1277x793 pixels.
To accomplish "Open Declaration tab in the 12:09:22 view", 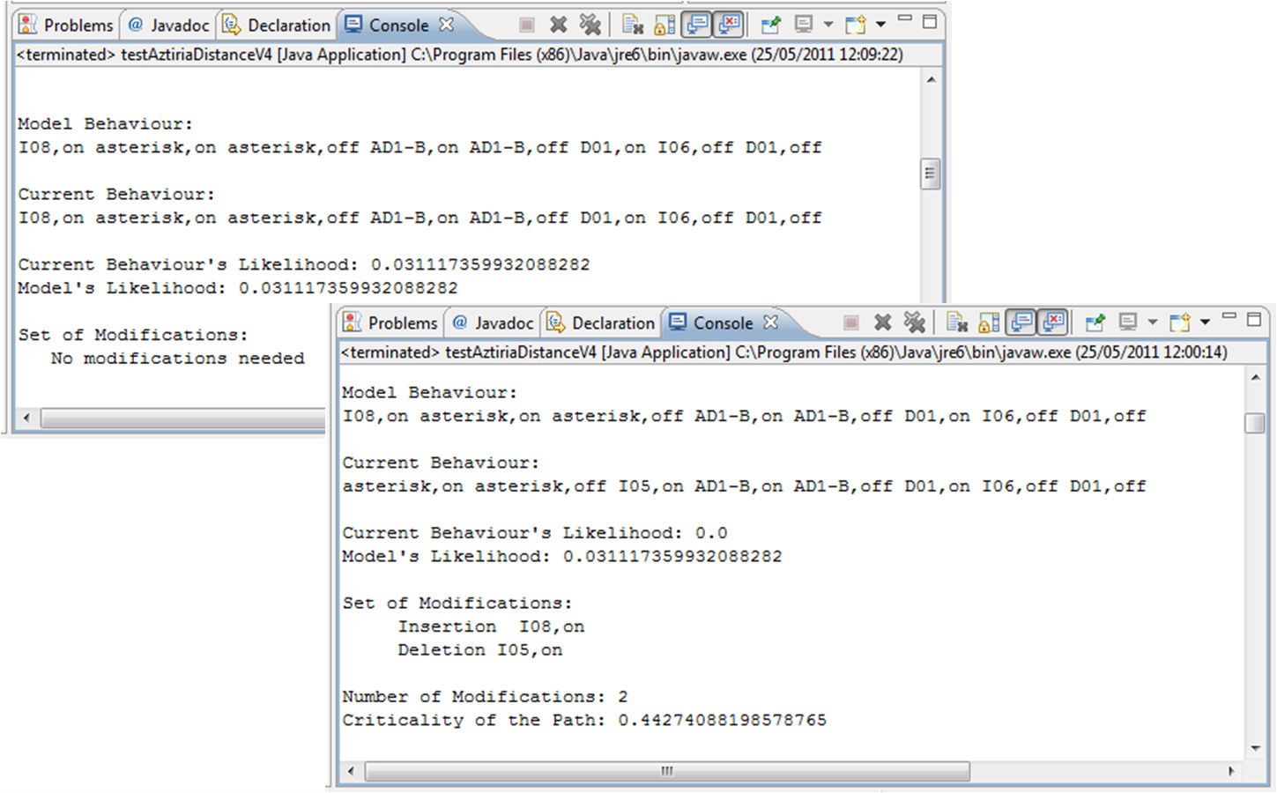I will point(278,25).
